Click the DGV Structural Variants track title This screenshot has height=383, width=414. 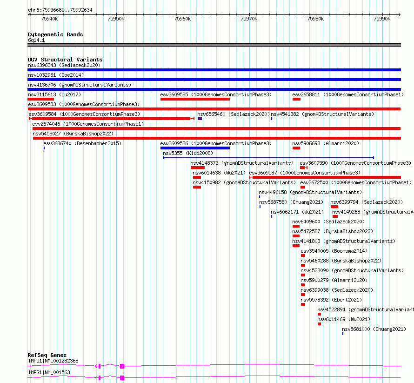[x=65, y=60]
